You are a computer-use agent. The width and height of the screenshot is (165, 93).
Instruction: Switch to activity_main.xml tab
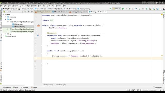tap(43, 12)
